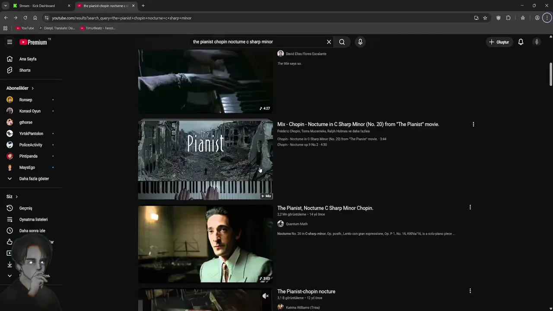Click the Oluştur create button

coord(499,42)
